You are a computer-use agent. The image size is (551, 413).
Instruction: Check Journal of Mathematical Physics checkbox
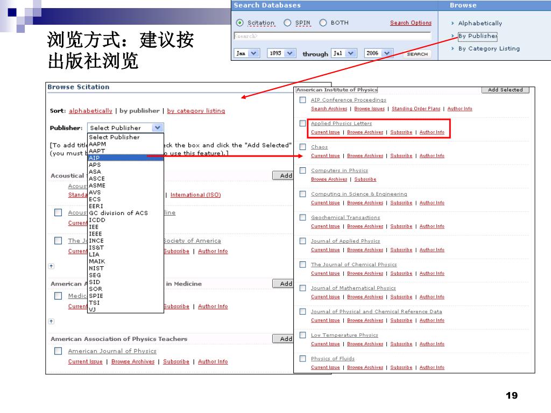[x=302, y=288]
